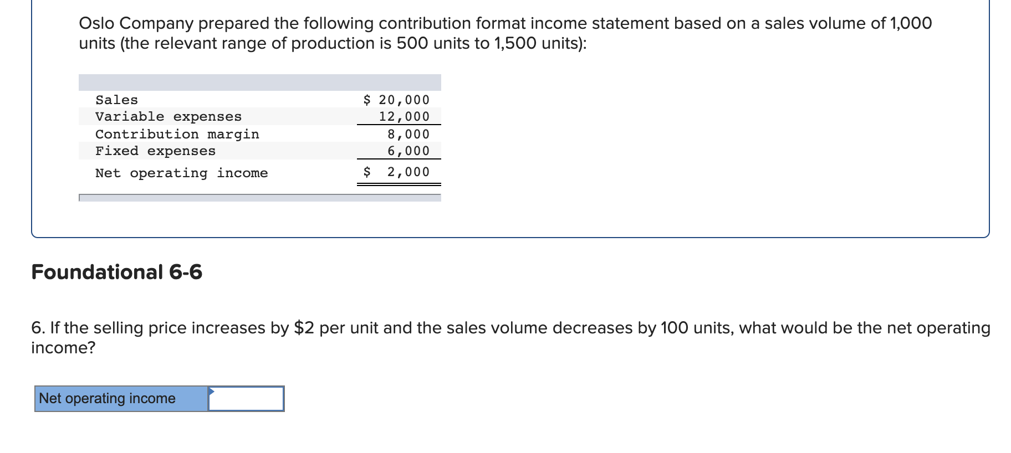This screenshot has height=453, width=1011.
Task: Click the relevant range sentence in the prompt
Action: (x=333, y=43)
